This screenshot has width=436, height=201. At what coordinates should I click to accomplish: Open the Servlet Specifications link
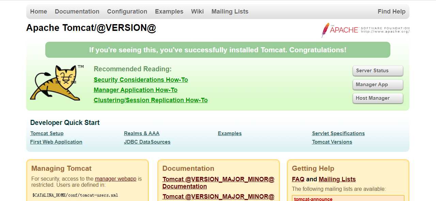[x=338, y=133]
